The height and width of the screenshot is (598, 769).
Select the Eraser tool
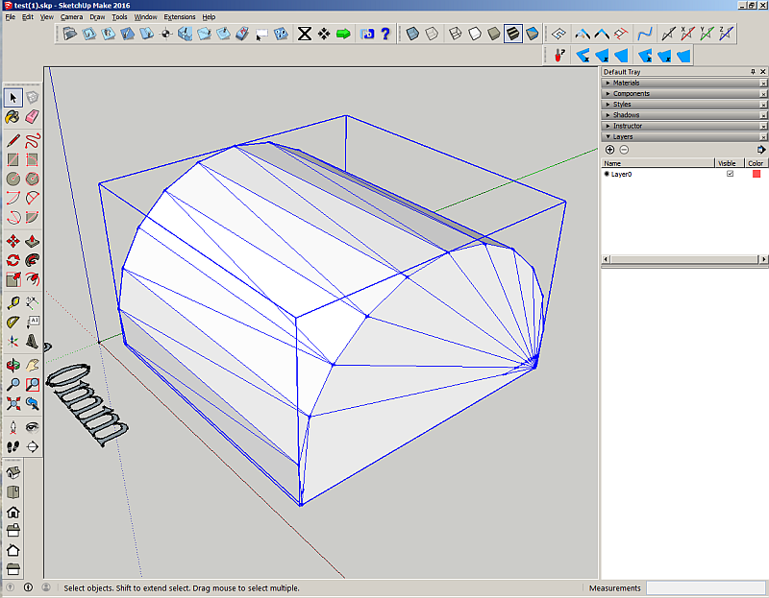32,117
